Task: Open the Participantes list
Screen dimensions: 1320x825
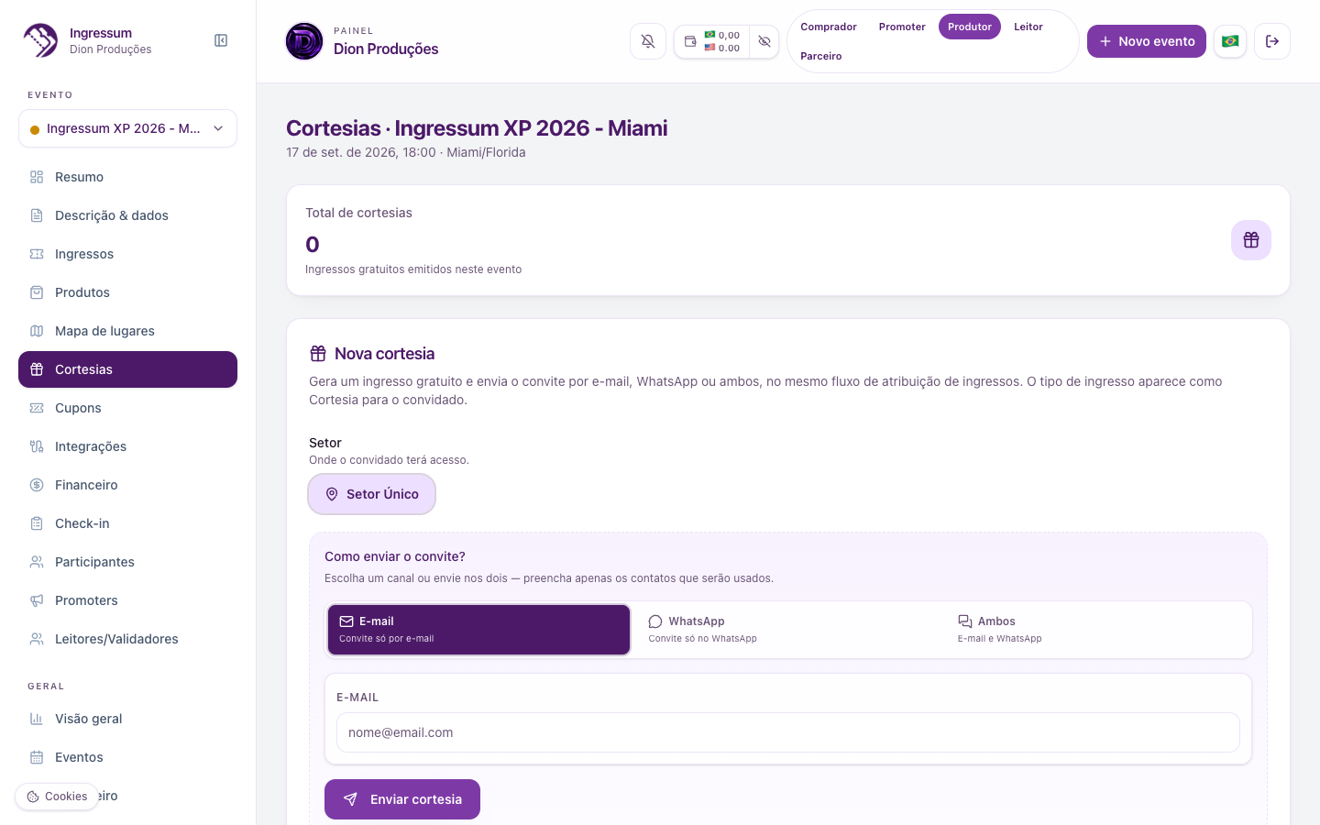Action: pyautogui.click(x=127, y=562)
